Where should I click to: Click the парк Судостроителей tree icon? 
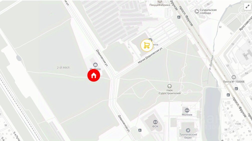(x=169, y=86)
